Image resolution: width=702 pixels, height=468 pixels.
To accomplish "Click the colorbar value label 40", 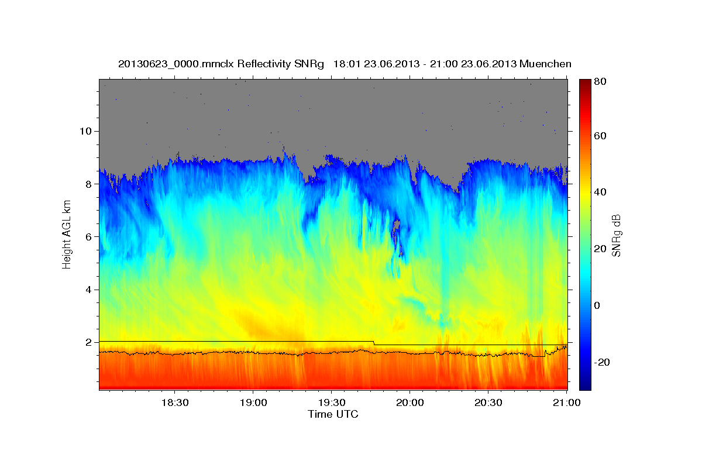I will point(601,192).
